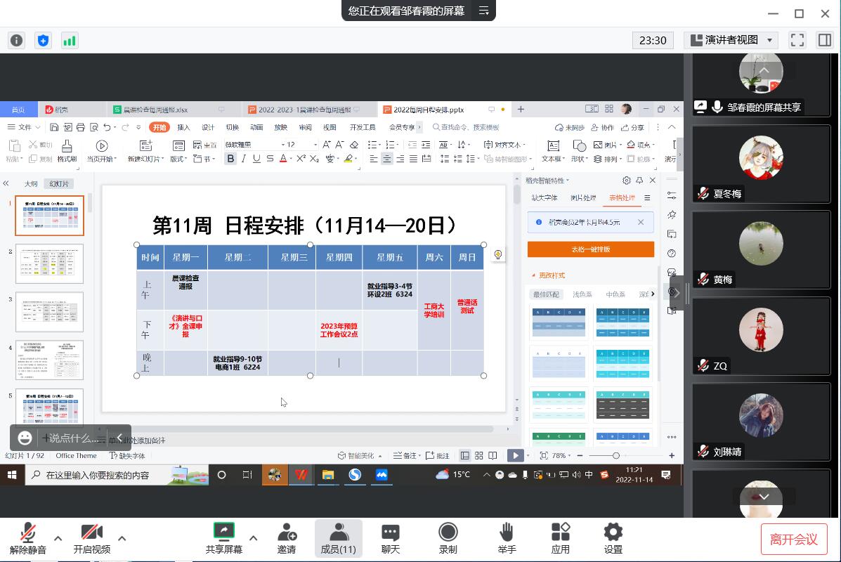Click the 离开会议 leave meeting button
This screenshot has width=841, height=562.
tap(793, 539)
